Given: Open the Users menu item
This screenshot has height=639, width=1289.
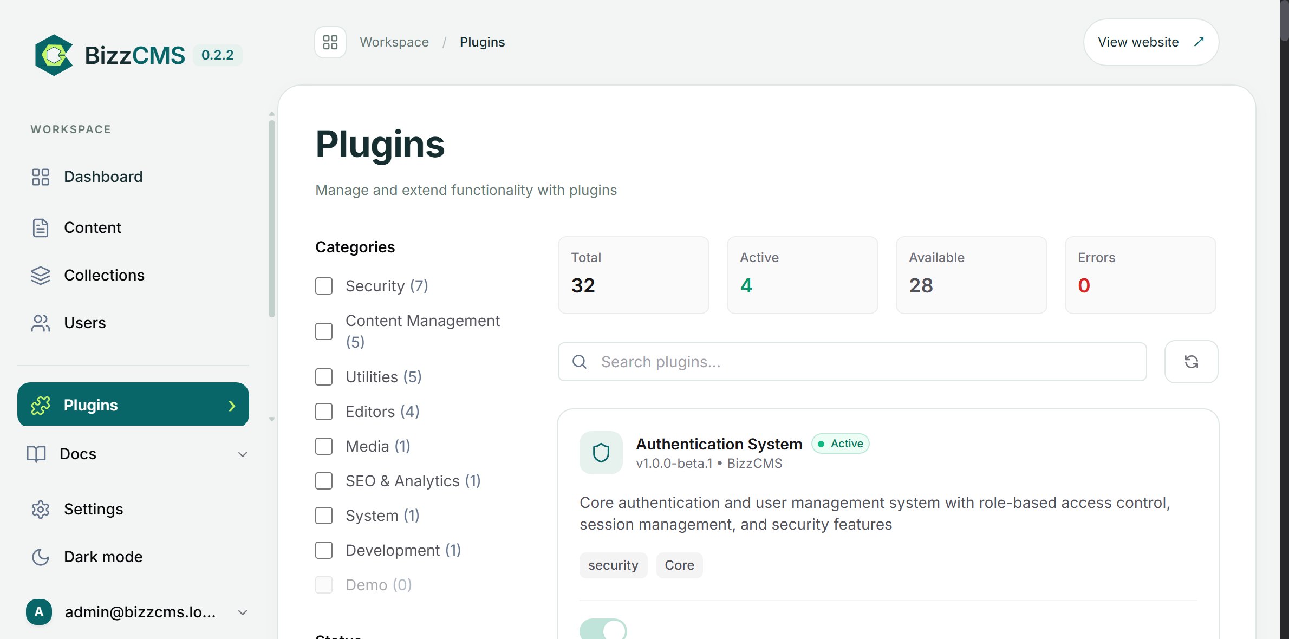Looking at the screenshot, I should click(133, 323).
